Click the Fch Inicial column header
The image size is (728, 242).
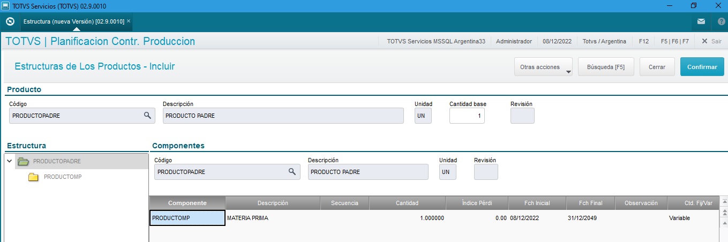[537, 203]
